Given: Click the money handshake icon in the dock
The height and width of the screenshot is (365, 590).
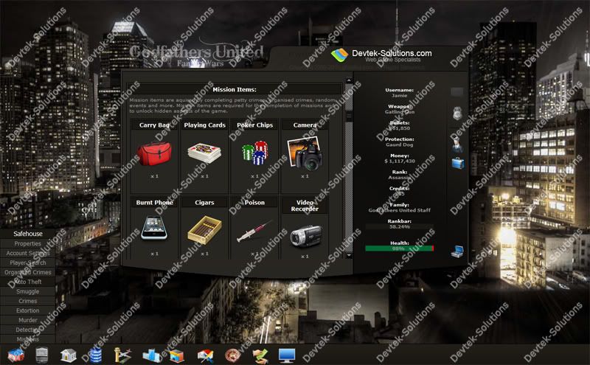Looking at the screenshot, I should (x=260, y=355).
